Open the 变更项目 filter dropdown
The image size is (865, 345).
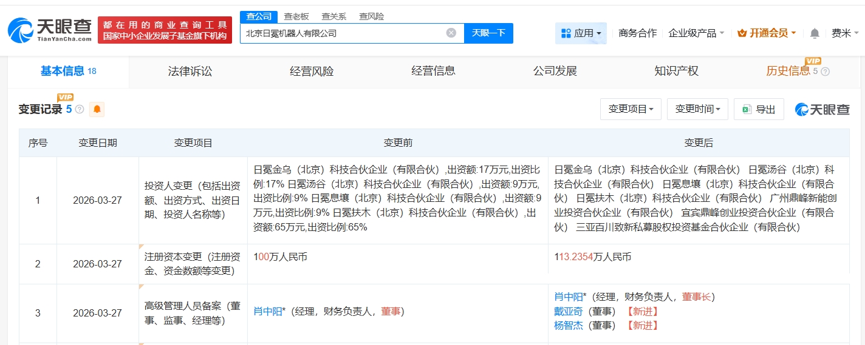click(x=631, y=109)
